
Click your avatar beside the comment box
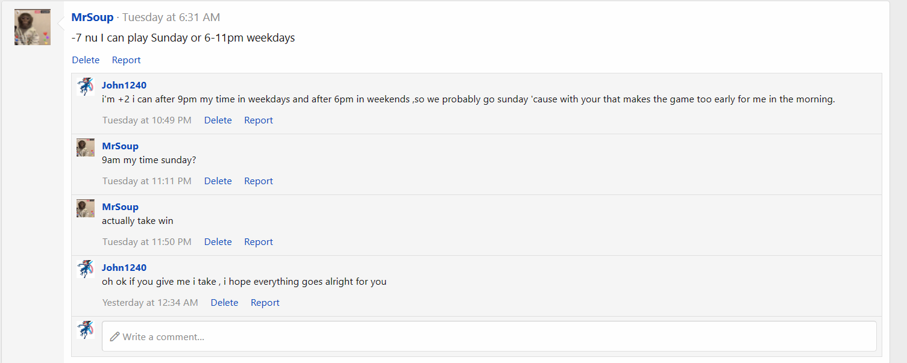coord(86,330)
